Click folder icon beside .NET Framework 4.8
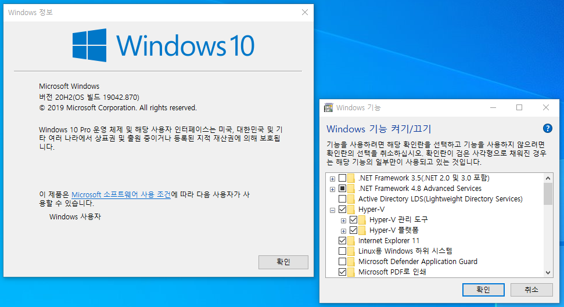The height and width of the screenshot is (307, 564). pyautogui.click(x=351, y=189)
